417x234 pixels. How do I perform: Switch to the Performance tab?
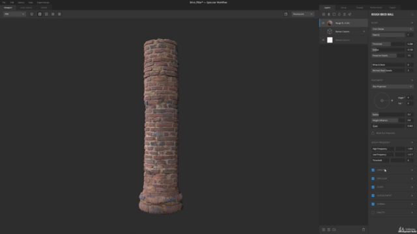pyautogui.click(x=376, y=8)
